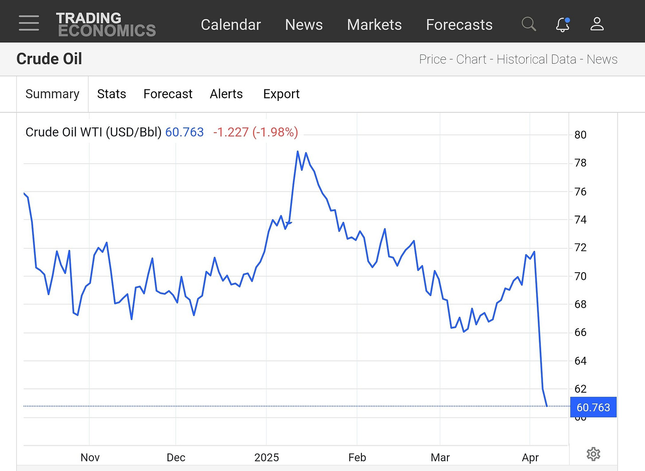Open the Forecast tab
645x471 pixels.
(168, 94)
